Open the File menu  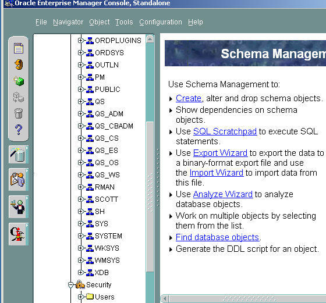coord(41,22)
